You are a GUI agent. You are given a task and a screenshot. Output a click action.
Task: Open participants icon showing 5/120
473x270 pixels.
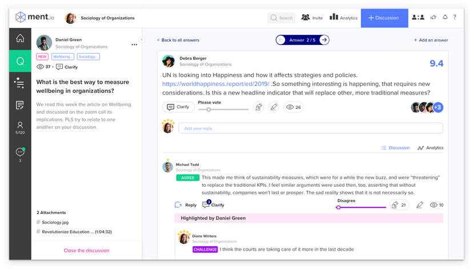click(20, 128)
